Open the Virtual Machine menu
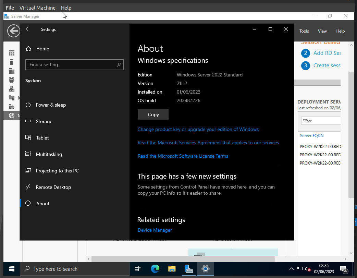This screenshot has height=278, width=357. click(x=37, y=8)
